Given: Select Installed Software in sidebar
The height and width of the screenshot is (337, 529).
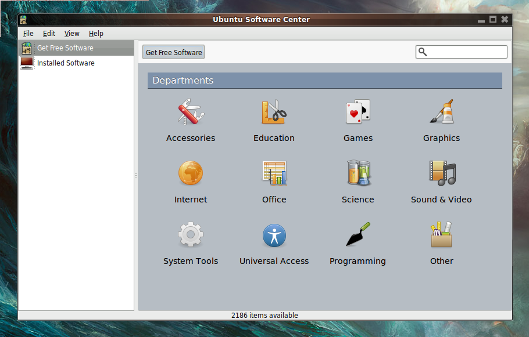Looking at the screenshot, I should point(76,63).
